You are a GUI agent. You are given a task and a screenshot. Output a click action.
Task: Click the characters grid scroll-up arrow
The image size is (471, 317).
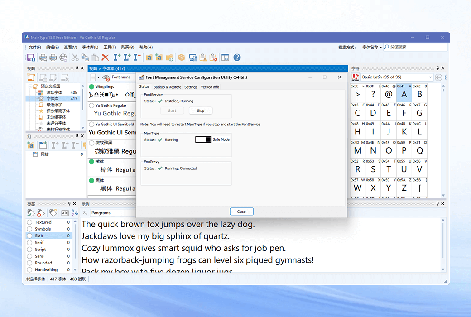pyautogui.click(x=443, y=86)
